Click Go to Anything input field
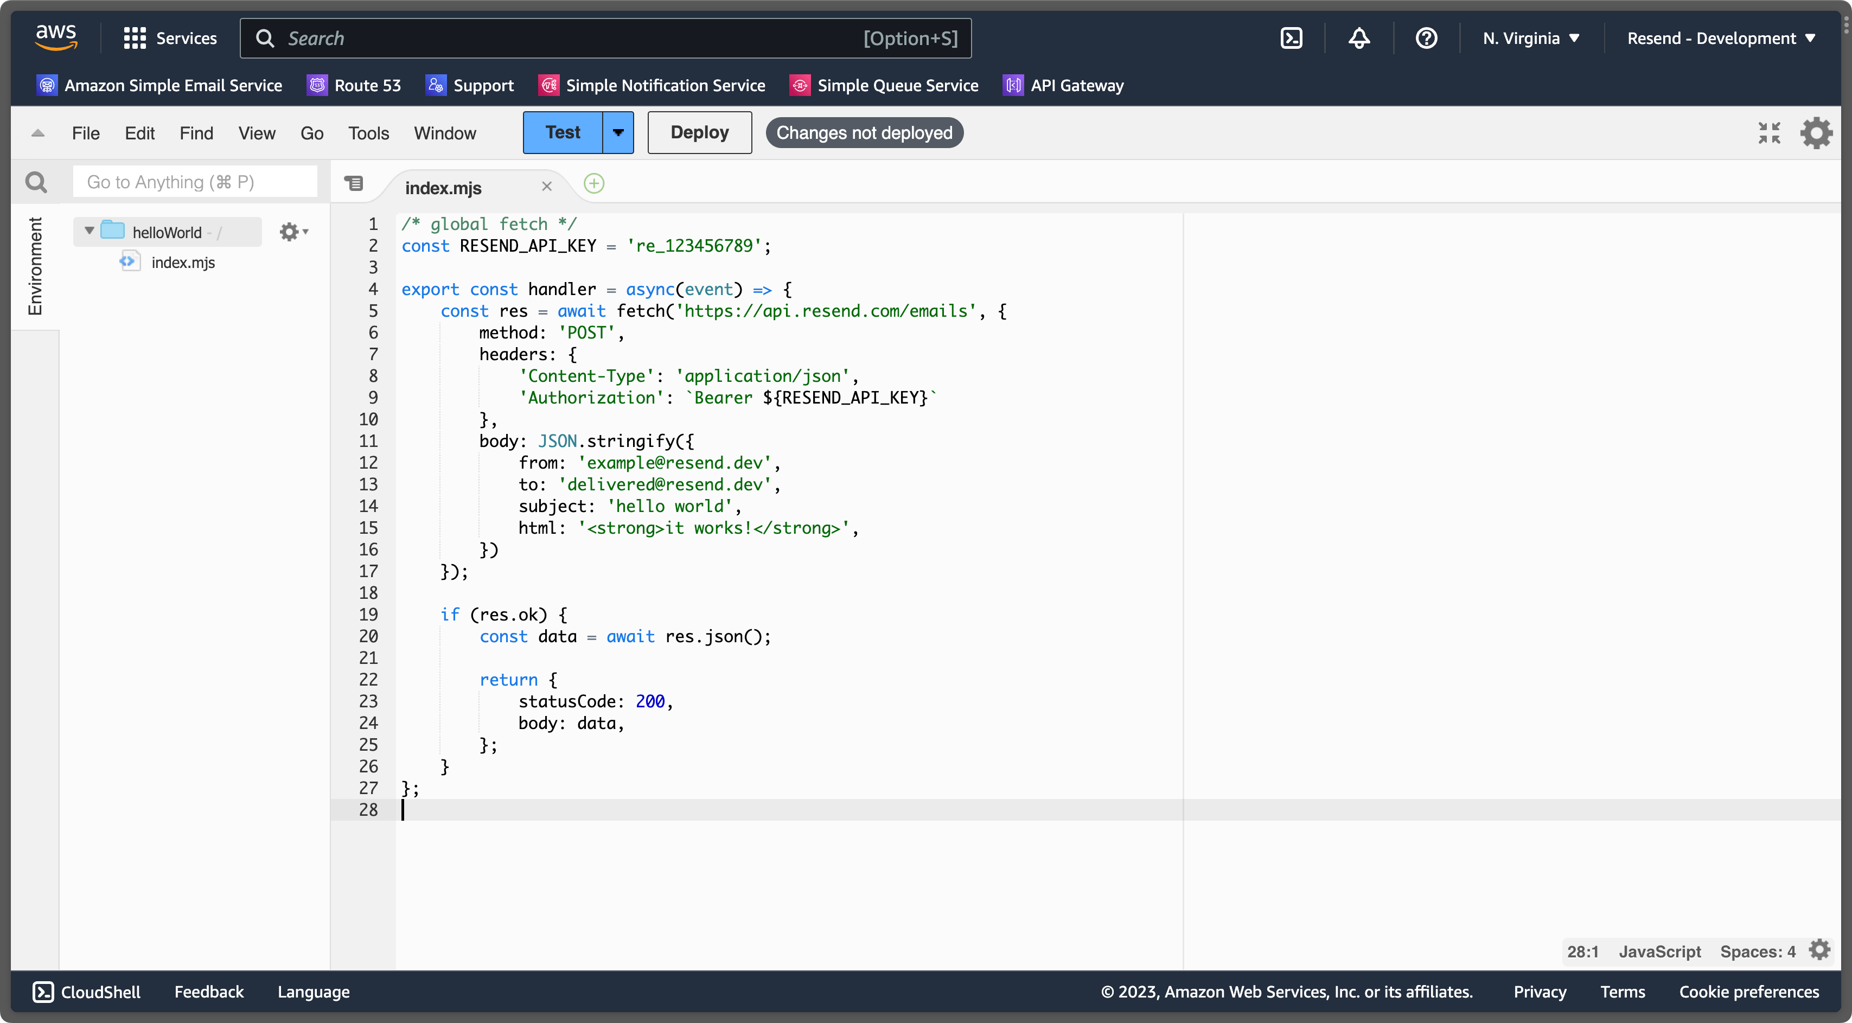This screenshot has width=1852, height=1023. [195, 182]
